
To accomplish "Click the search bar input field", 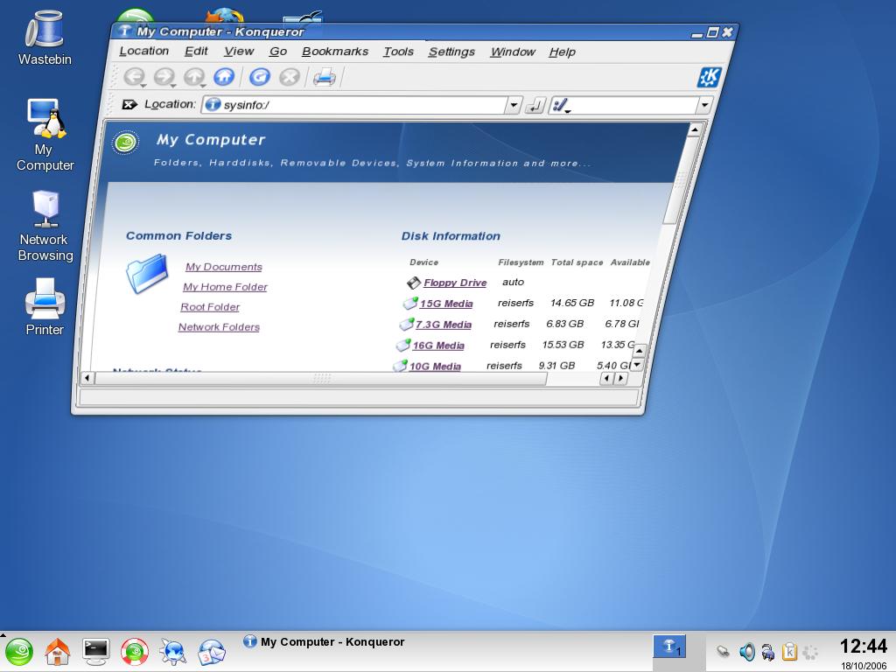I will coord(633,105).
